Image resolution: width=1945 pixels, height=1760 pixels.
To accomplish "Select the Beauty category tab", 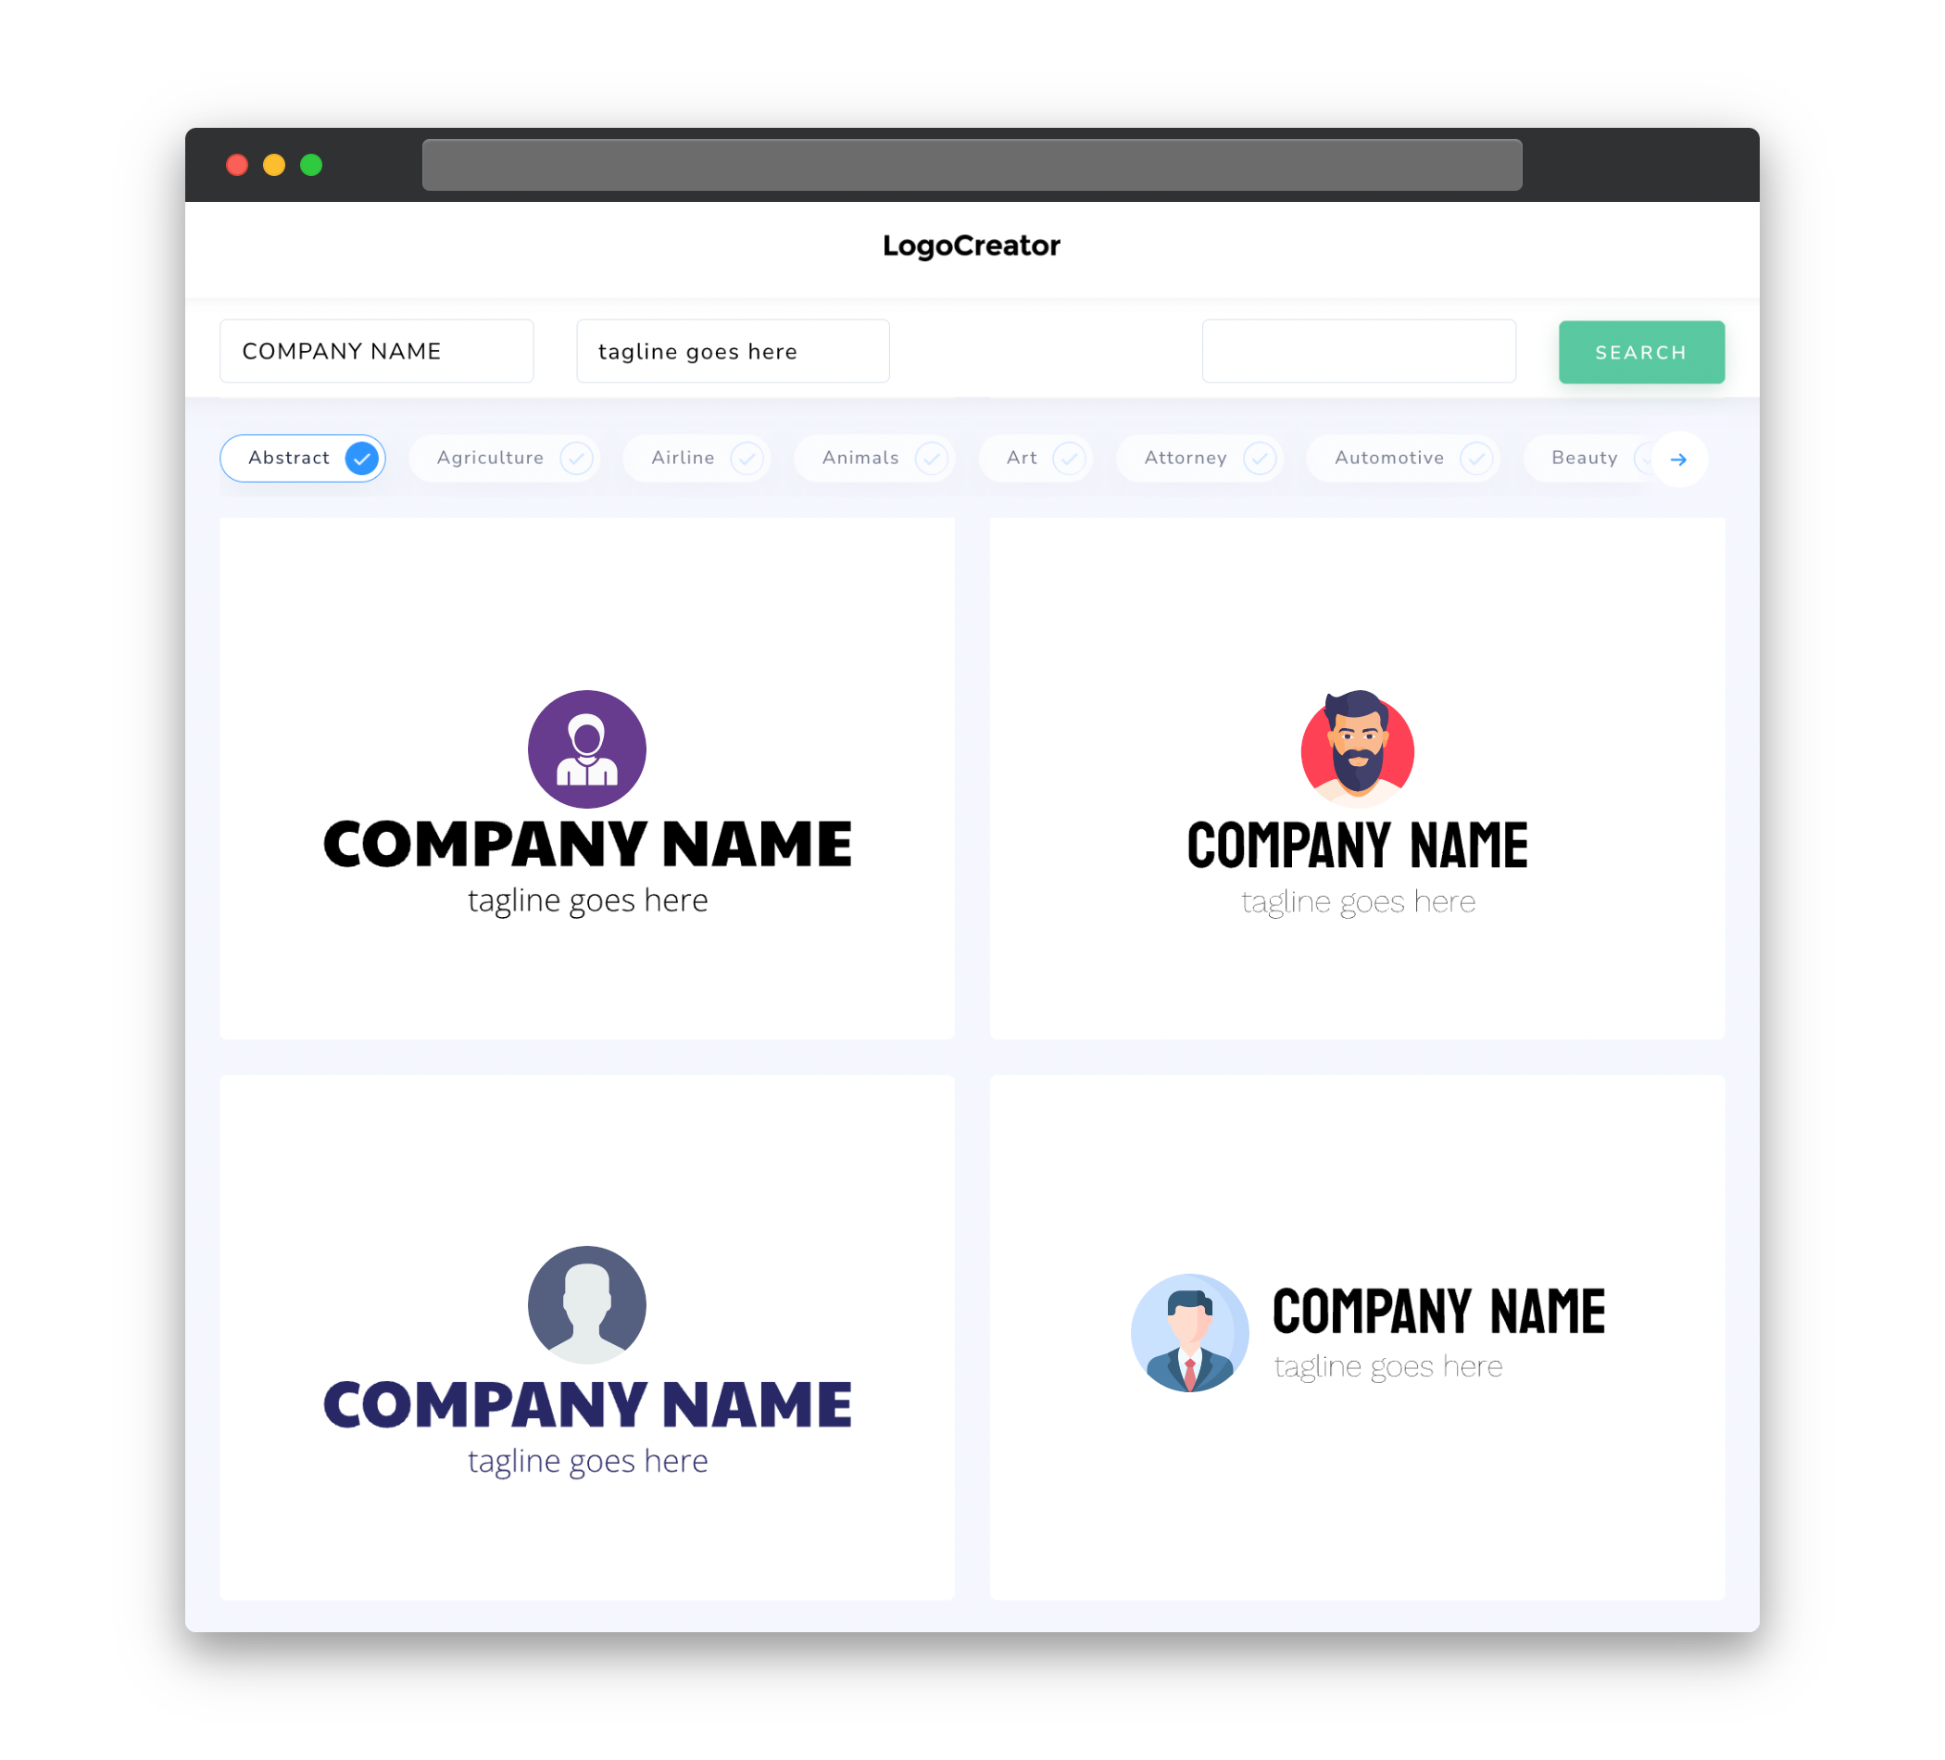I will 1584,458.
